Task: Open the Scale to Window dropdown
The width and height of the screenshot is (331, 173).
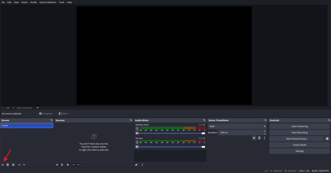Action: click(37, 108)
